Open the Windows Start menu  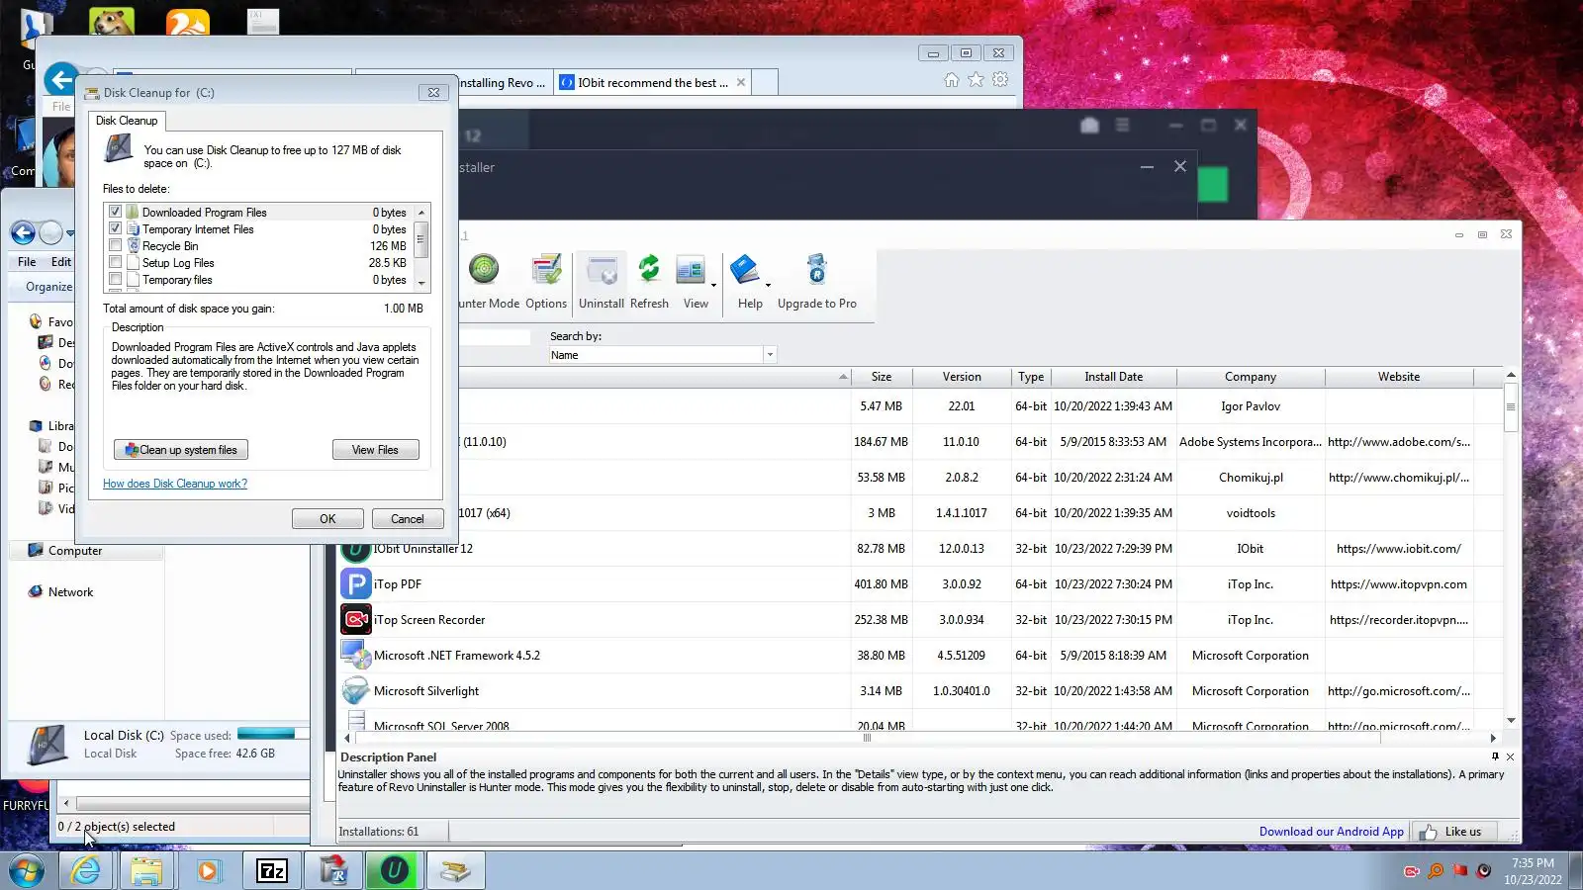tap(27, 871)
